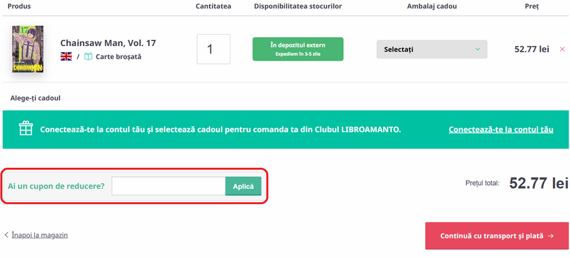The height and width of the screenshot is (259, 570).
Task: Click the left chevron beside Înapoi la magazin
Action: (x=6, y=235)
